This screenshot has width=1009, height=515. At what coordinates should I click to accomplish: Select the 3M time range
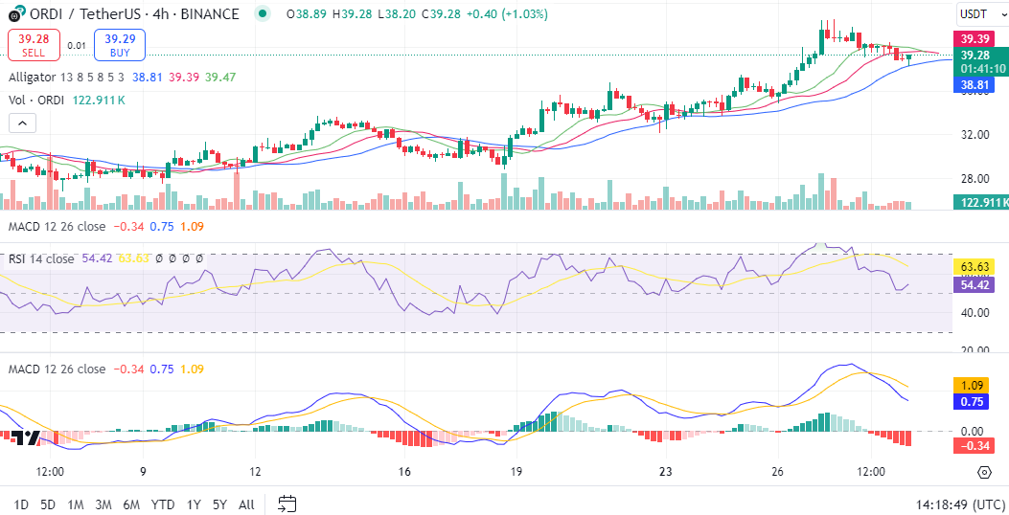click(x=103, y=504)
